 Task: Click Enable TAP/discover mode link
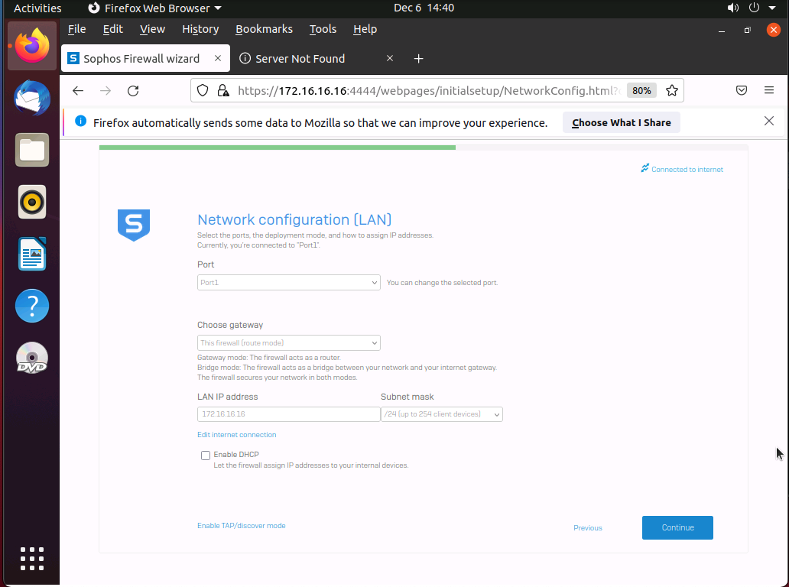coord(242,526)
